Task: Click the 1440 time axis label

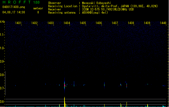Action: 163,23
